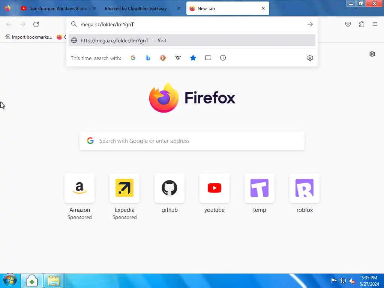Search in open Tabs icon
384x288 pixels.
(208, 58)
